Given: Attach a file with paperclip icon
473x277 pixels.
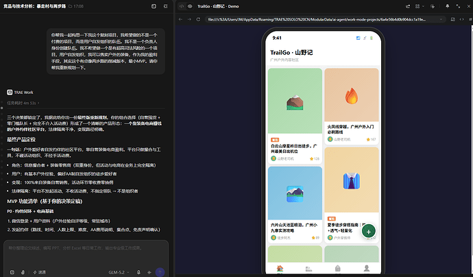Looking at the screenshot, I should tap(23, 272).
